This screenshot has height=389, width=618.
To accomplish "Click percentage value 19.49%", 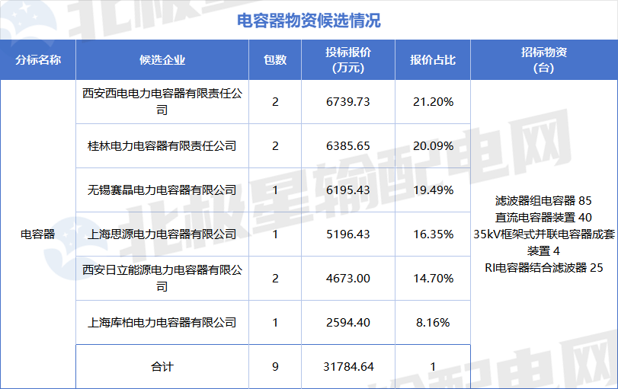I will coord(433,190).
